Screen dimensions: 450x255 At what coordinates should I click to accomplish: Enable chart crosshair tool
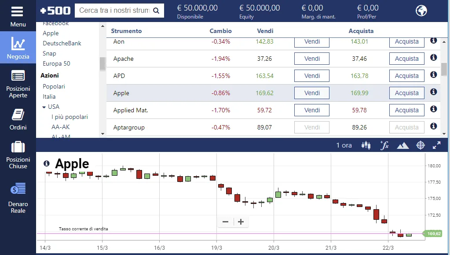pos(421,145)
